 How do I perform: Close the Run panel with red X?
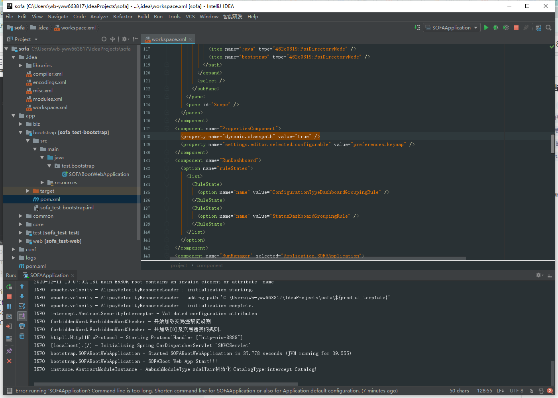(9, 361)
